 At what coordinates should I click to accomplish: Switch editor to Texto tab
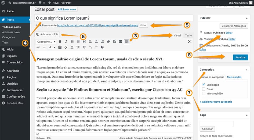click(188, 35)
